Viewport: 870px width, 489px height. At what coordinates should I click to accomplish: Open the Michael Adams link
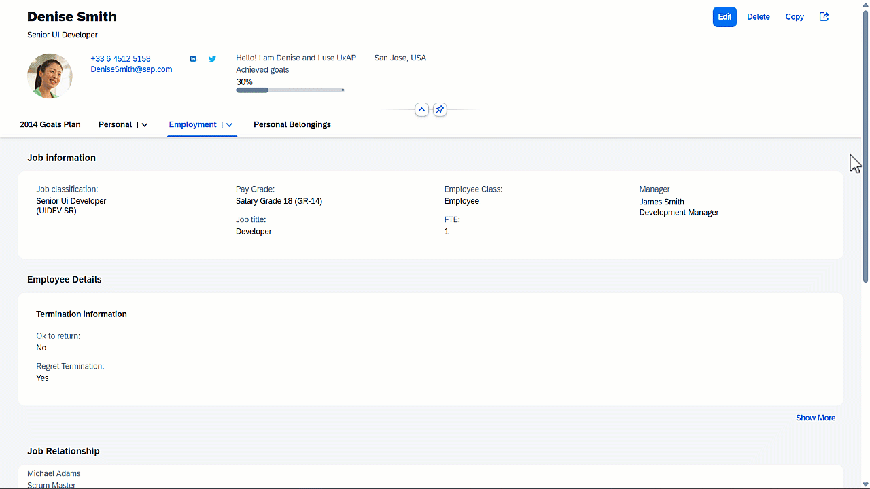tap(54, 473)
